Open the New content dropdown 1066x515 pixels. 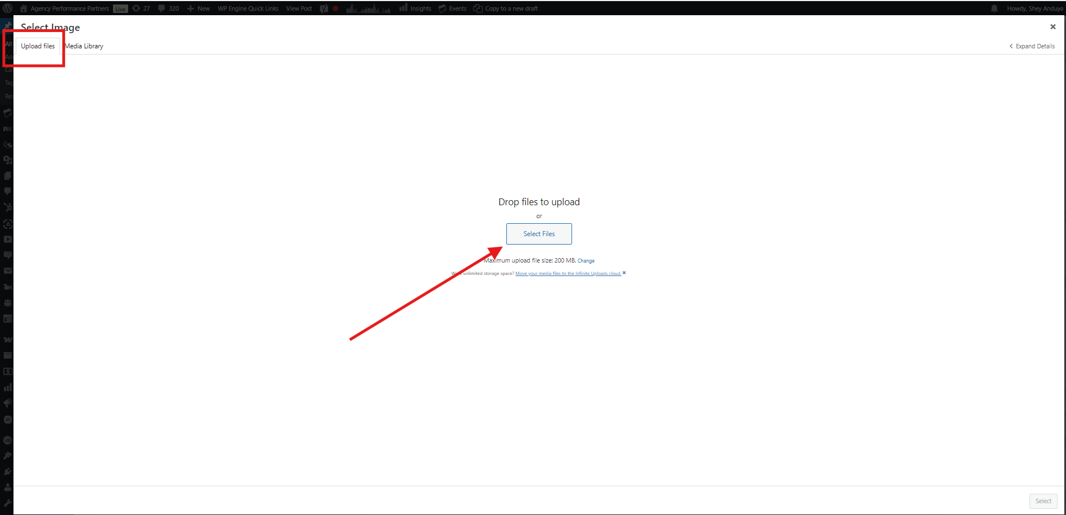coord(198,8)
